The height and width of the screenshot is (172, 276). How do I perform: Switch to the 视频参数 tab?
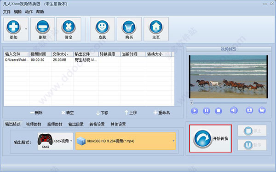point(34,125)
